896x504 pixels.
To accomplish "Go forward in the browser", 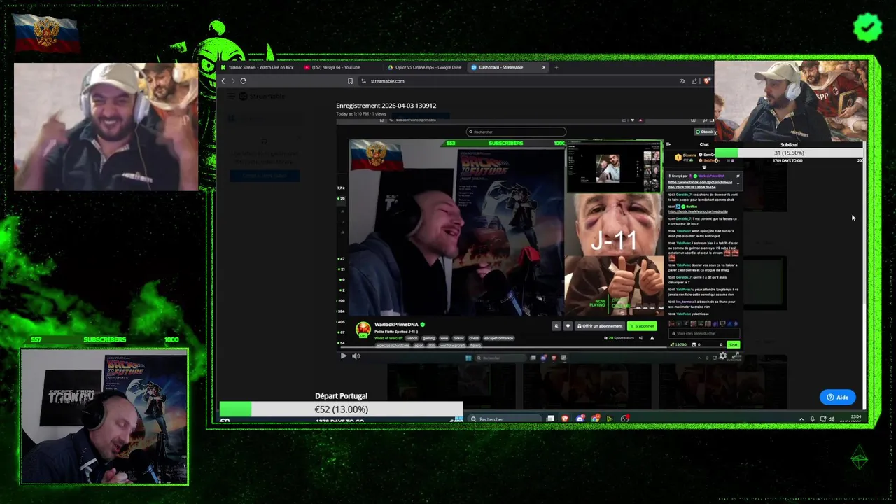I will pos(233,80).
